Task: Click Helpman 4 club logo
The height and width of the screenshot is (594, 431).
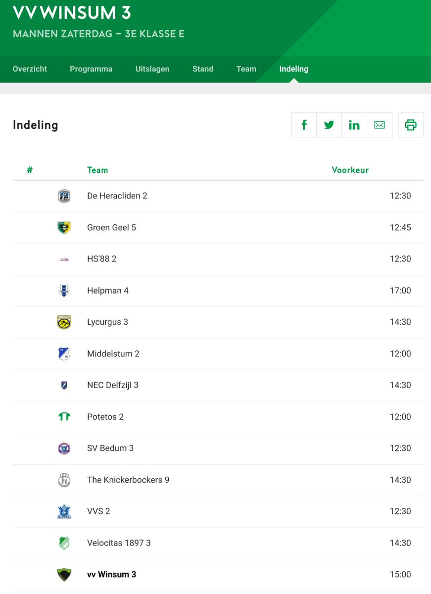Action: coord(64,291)
